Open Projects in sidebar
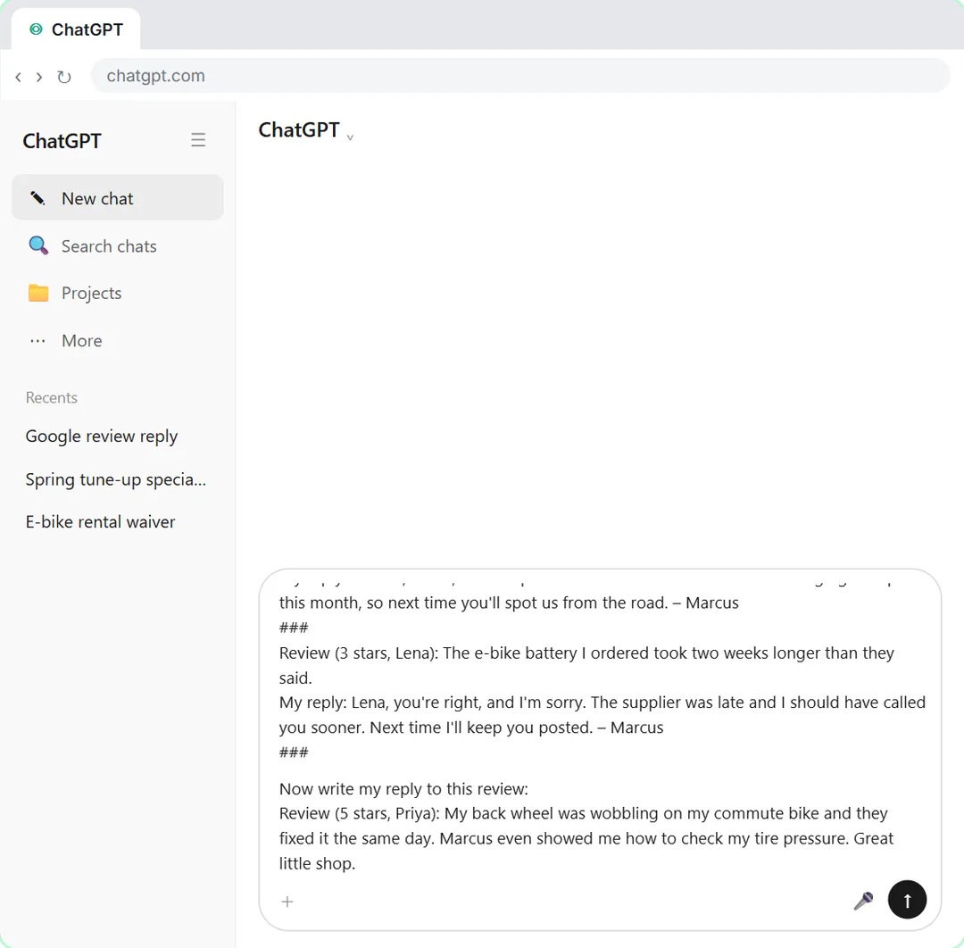Screen dimensions: 964x948 (118, 294)
